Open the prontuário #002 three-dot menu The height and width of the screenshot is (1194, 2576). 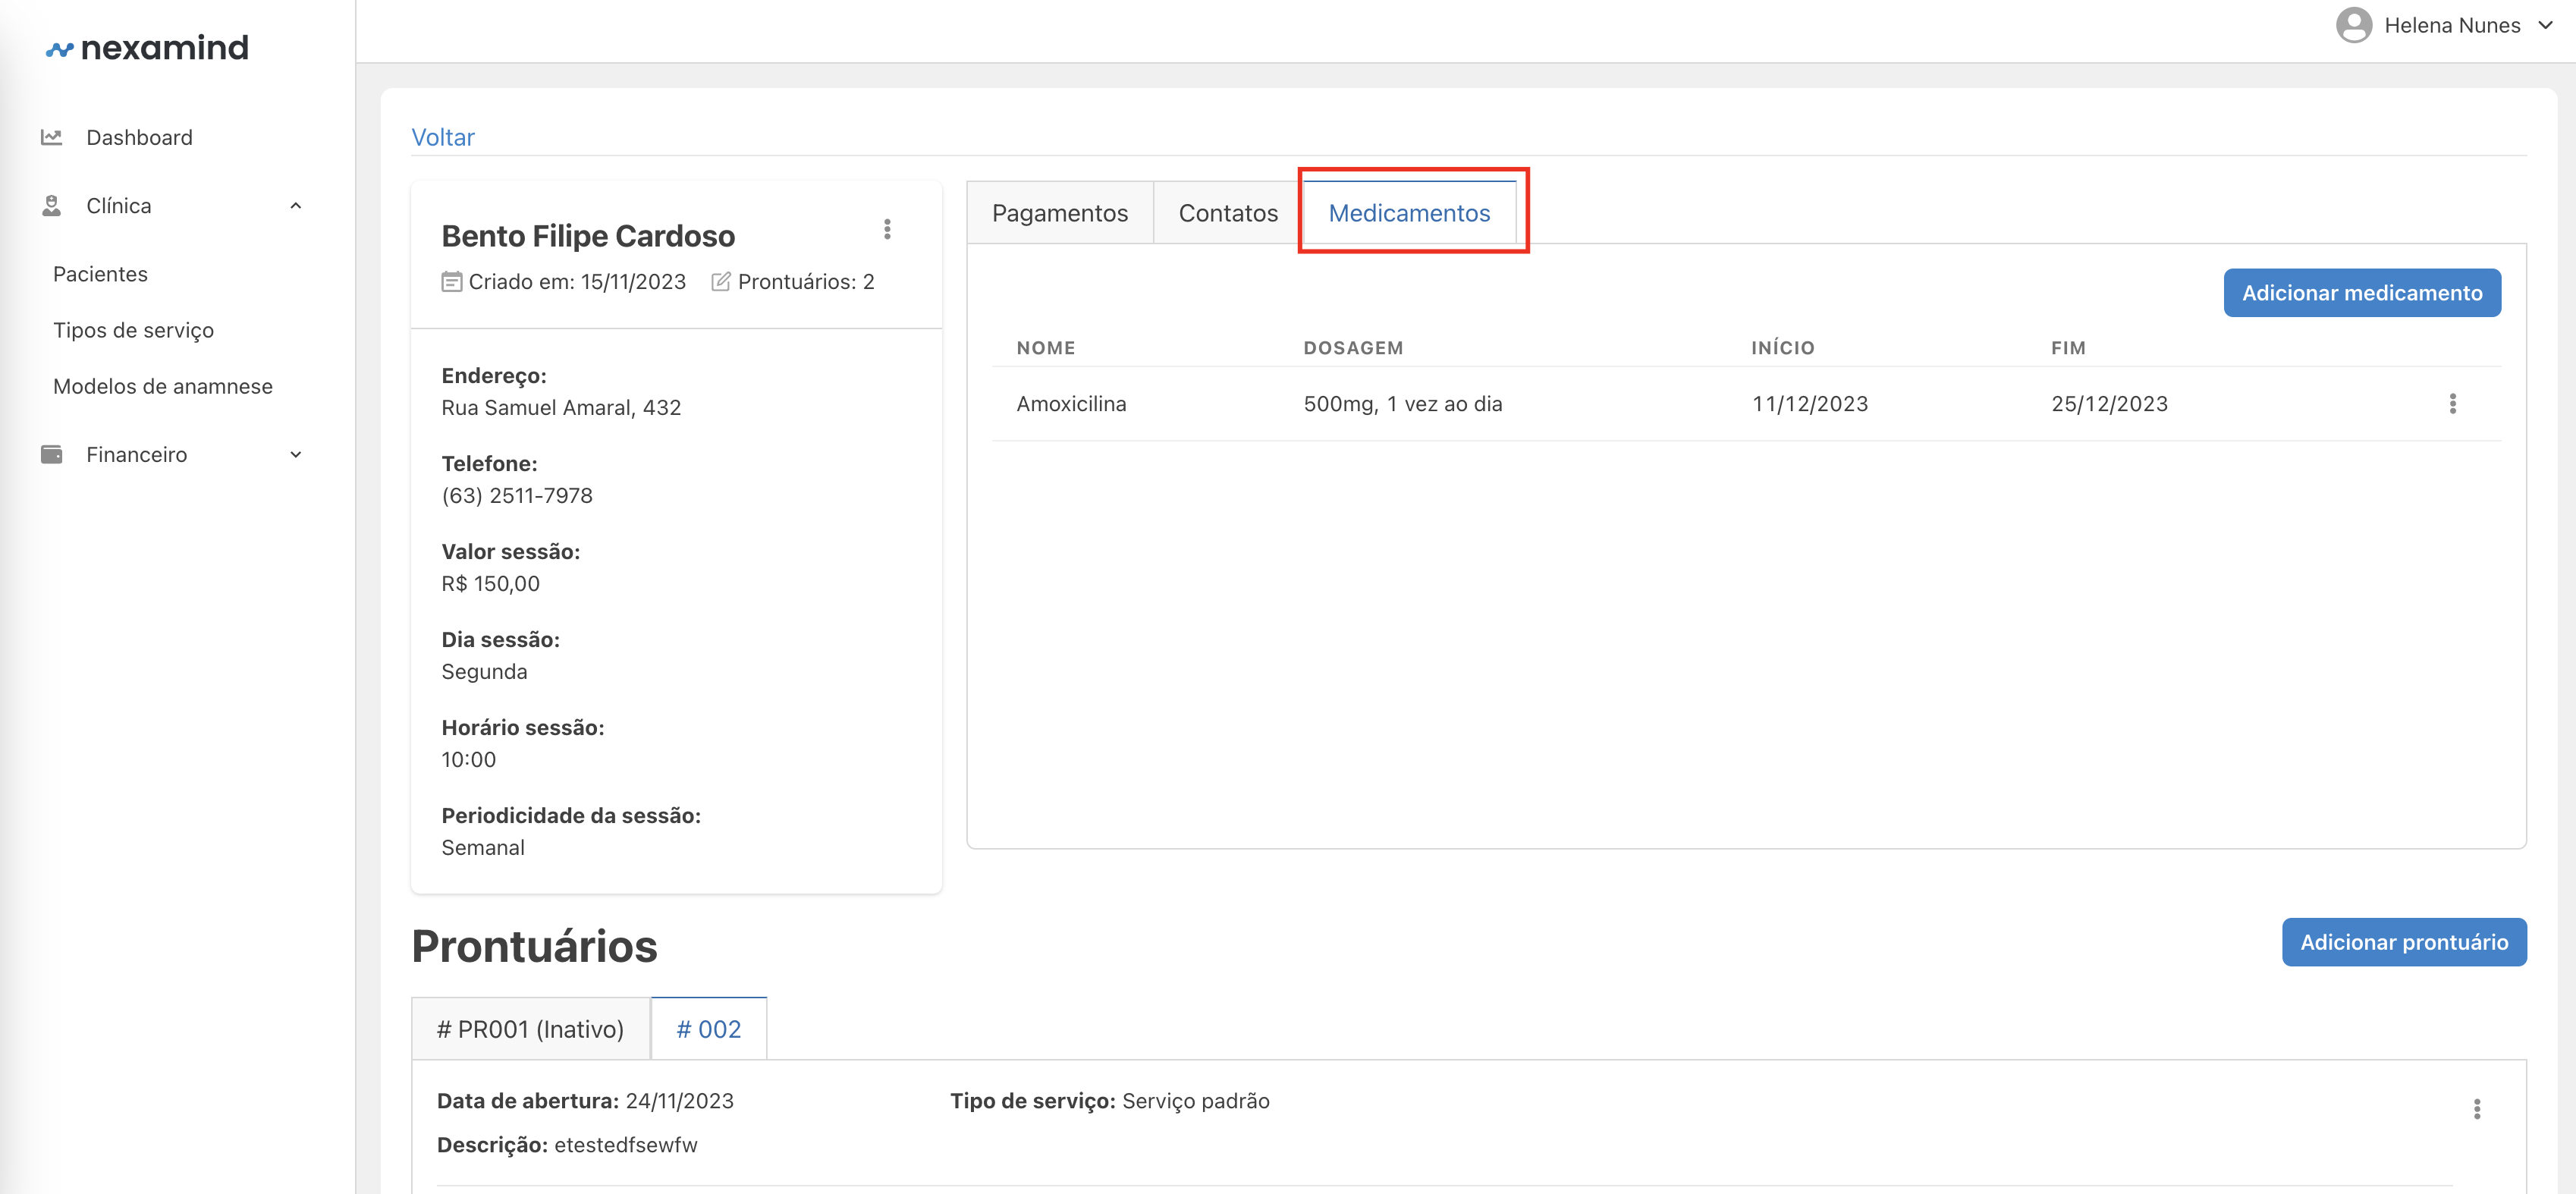[x=2476, y=1108]
